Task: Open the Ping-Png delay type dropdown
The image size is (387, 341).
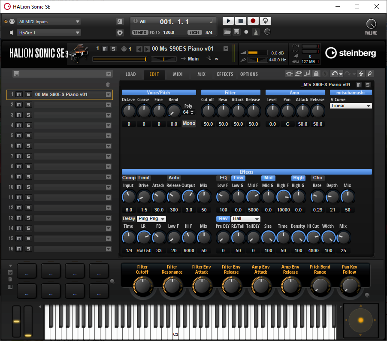Action: pos(151,219)
